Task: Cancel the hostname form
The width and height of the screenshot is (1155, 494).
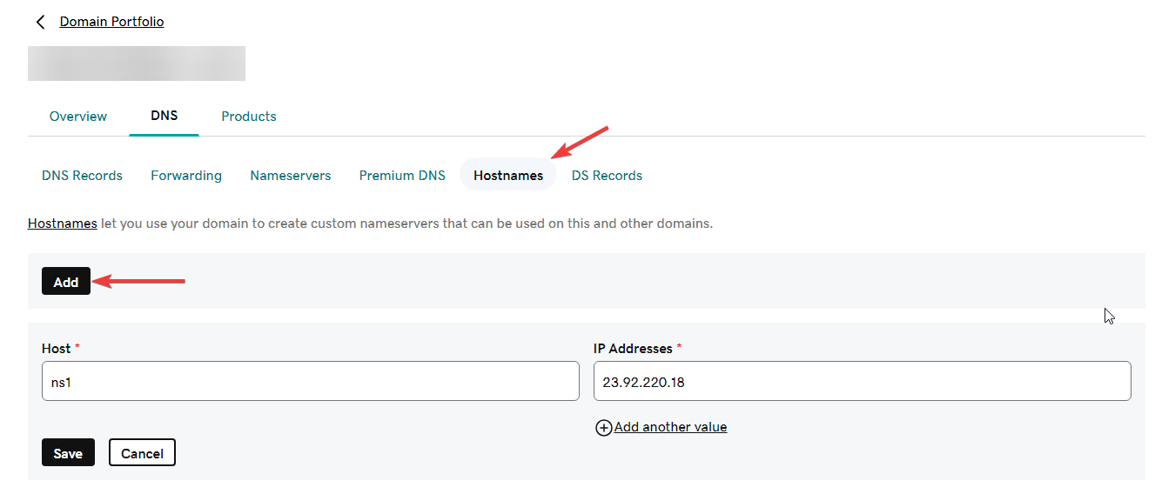Action: (142, 452)
